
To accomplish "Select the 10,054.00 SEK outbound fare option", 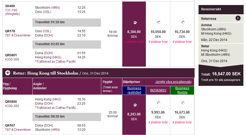I will pos(159,22).
